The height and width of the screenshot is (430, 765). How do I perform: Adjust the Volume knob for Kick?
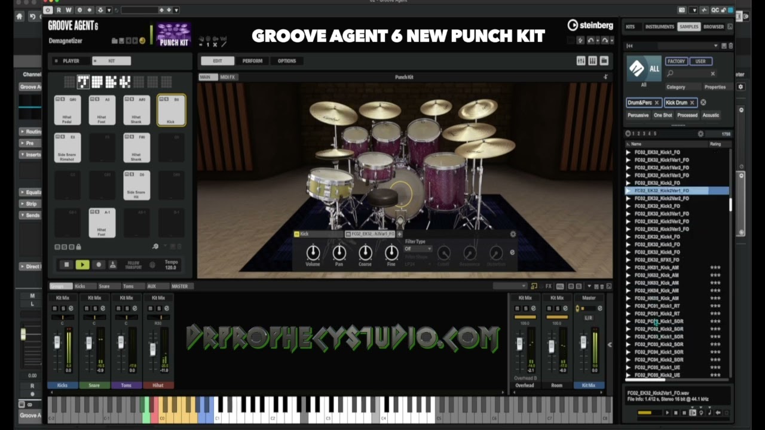point(313,253)
